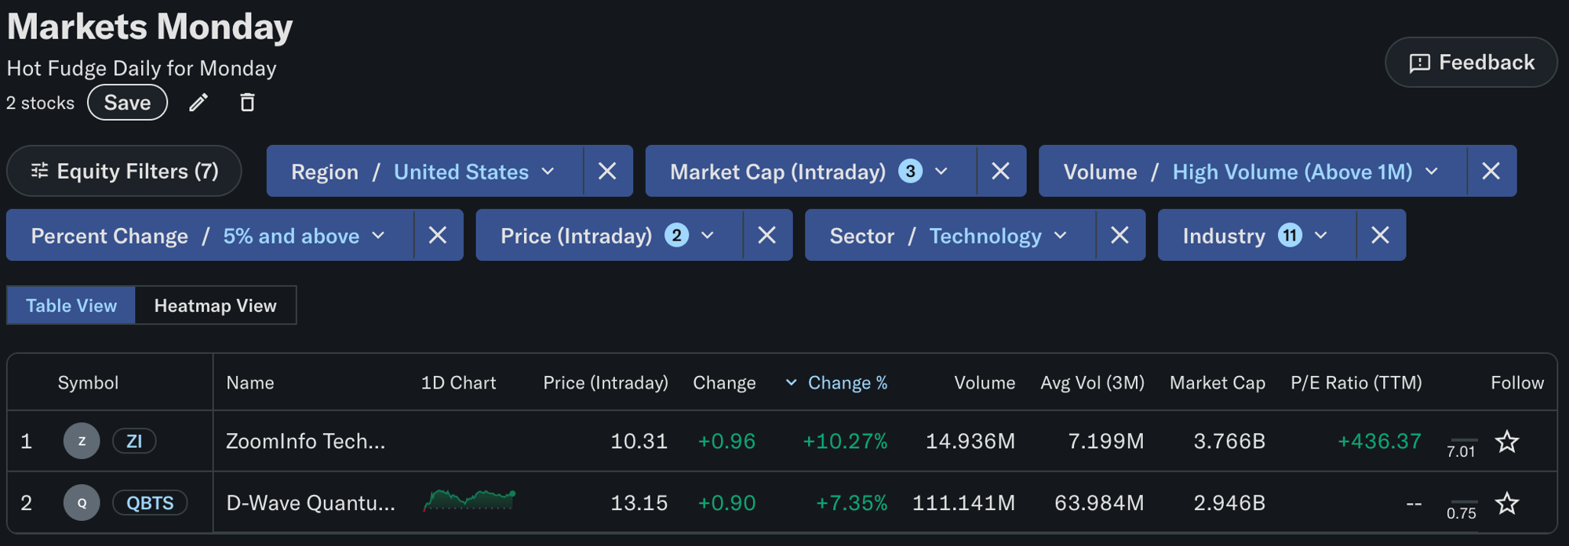1569x546 pixels.
Task: Click the QBTS round logo avatar
Action: [x=82, y=503]
